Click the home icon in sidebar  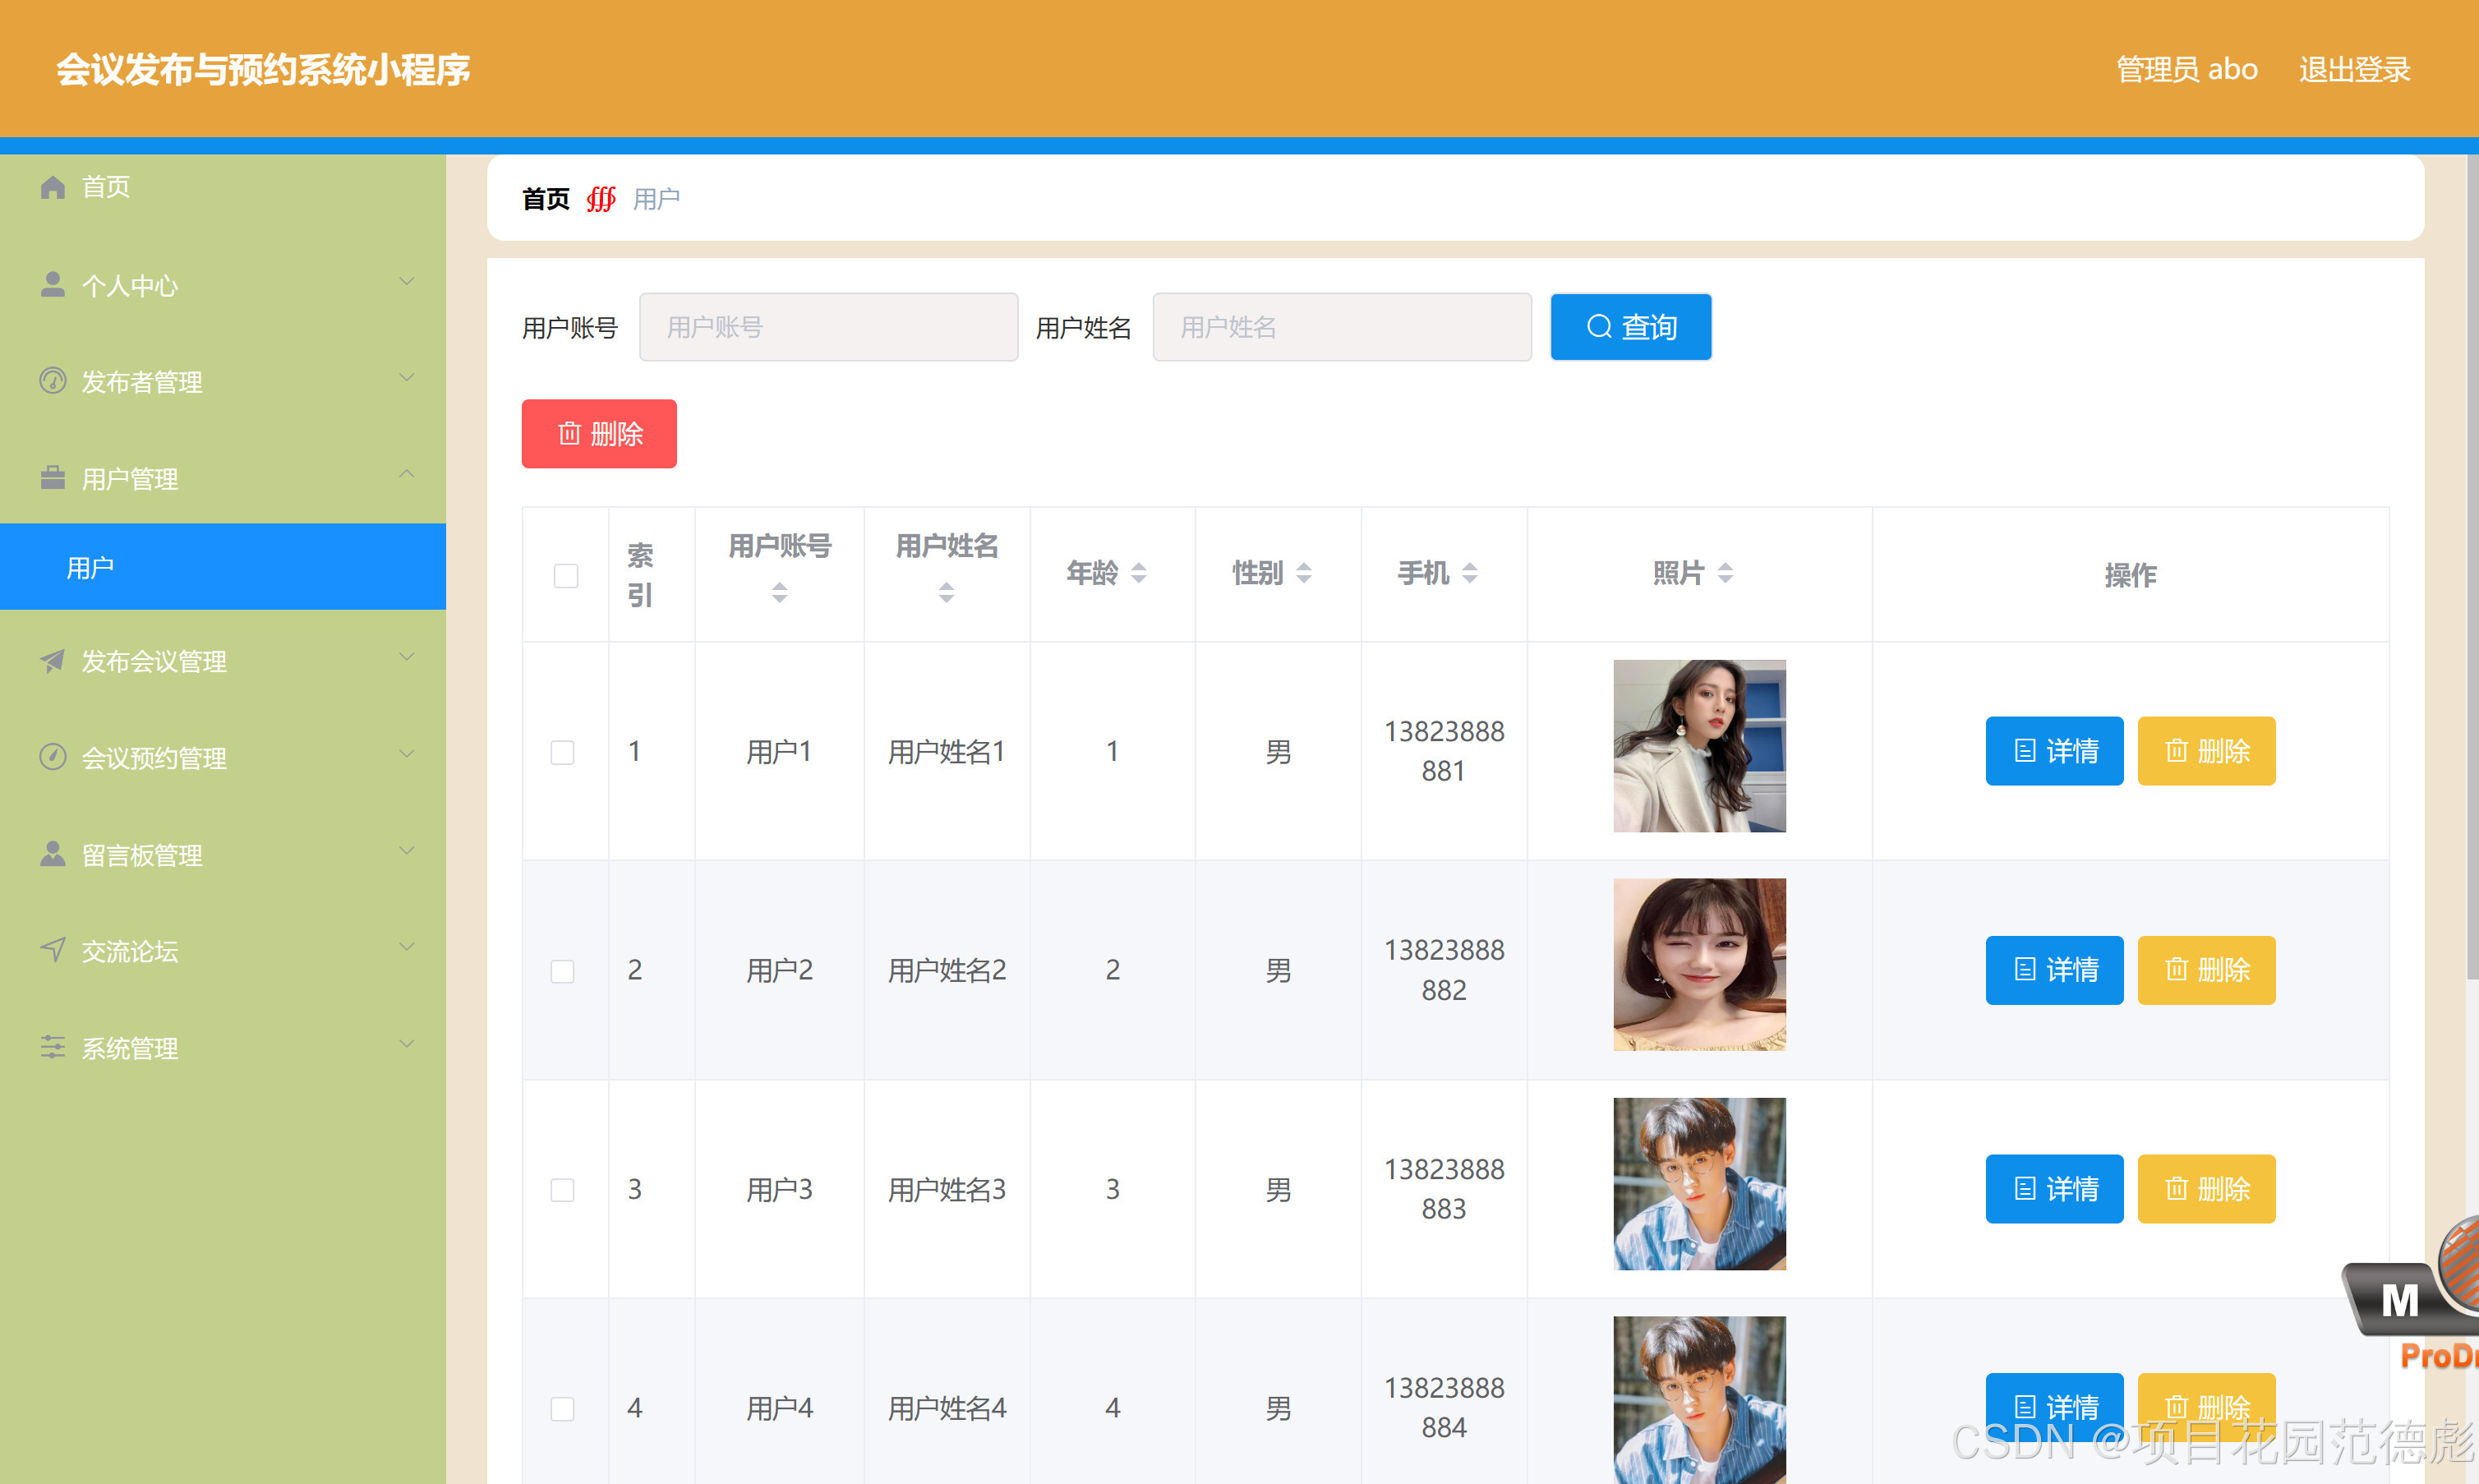pos(52,187)
